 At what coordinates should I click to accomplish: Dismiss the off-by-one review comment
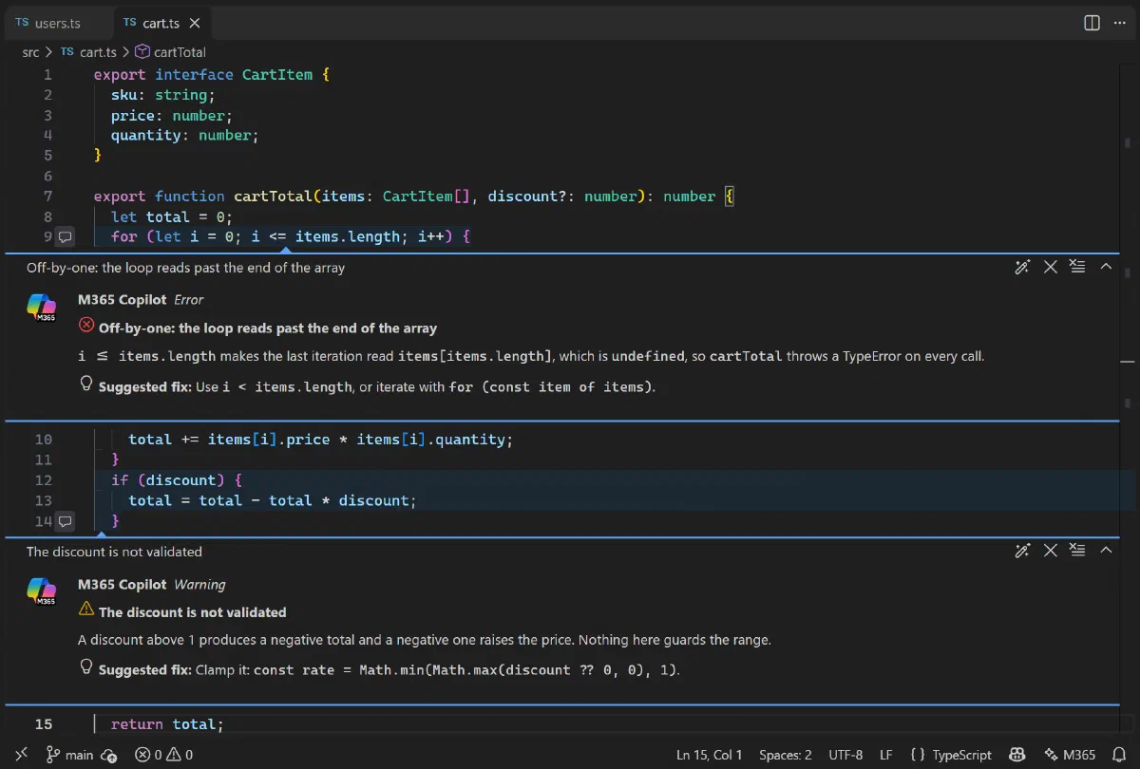tap(1051, 267)
